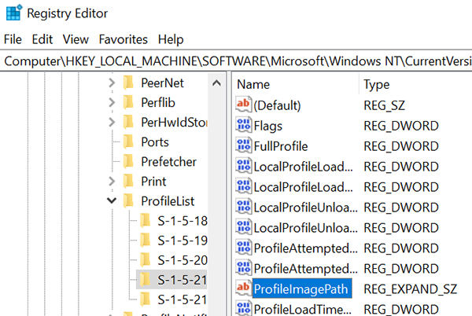Expand the Perflib key
The height and width of the screenshot is (316, 472).
click(x=112, y=102)
